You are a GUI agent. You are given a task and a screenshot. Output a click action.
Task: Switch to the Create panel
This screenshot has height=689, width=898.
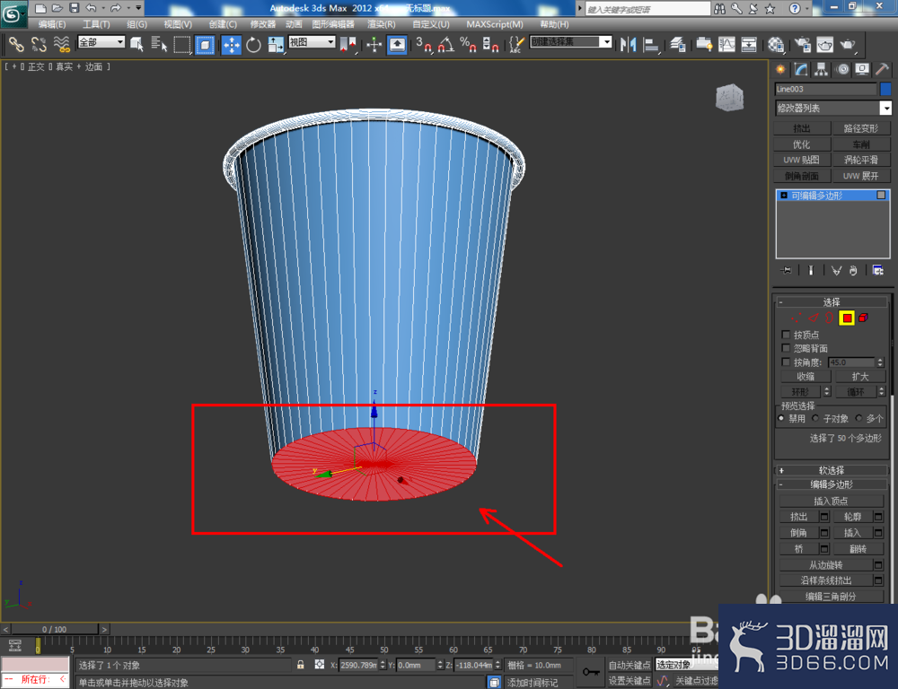click(x=780, y=69)
